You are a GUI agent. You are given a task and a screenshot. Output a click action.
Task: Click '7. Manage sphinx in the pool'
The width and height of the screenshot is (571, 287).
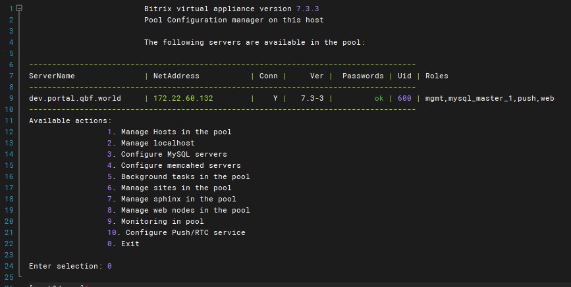click(x=172, y=199)
